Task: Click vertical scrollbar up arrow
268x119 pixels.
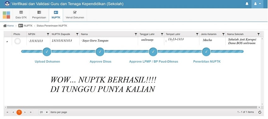Action: [262, 39]
